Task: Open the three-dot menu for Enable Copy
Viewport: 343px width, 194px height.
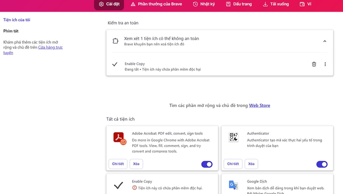Action: click(325, 64)
